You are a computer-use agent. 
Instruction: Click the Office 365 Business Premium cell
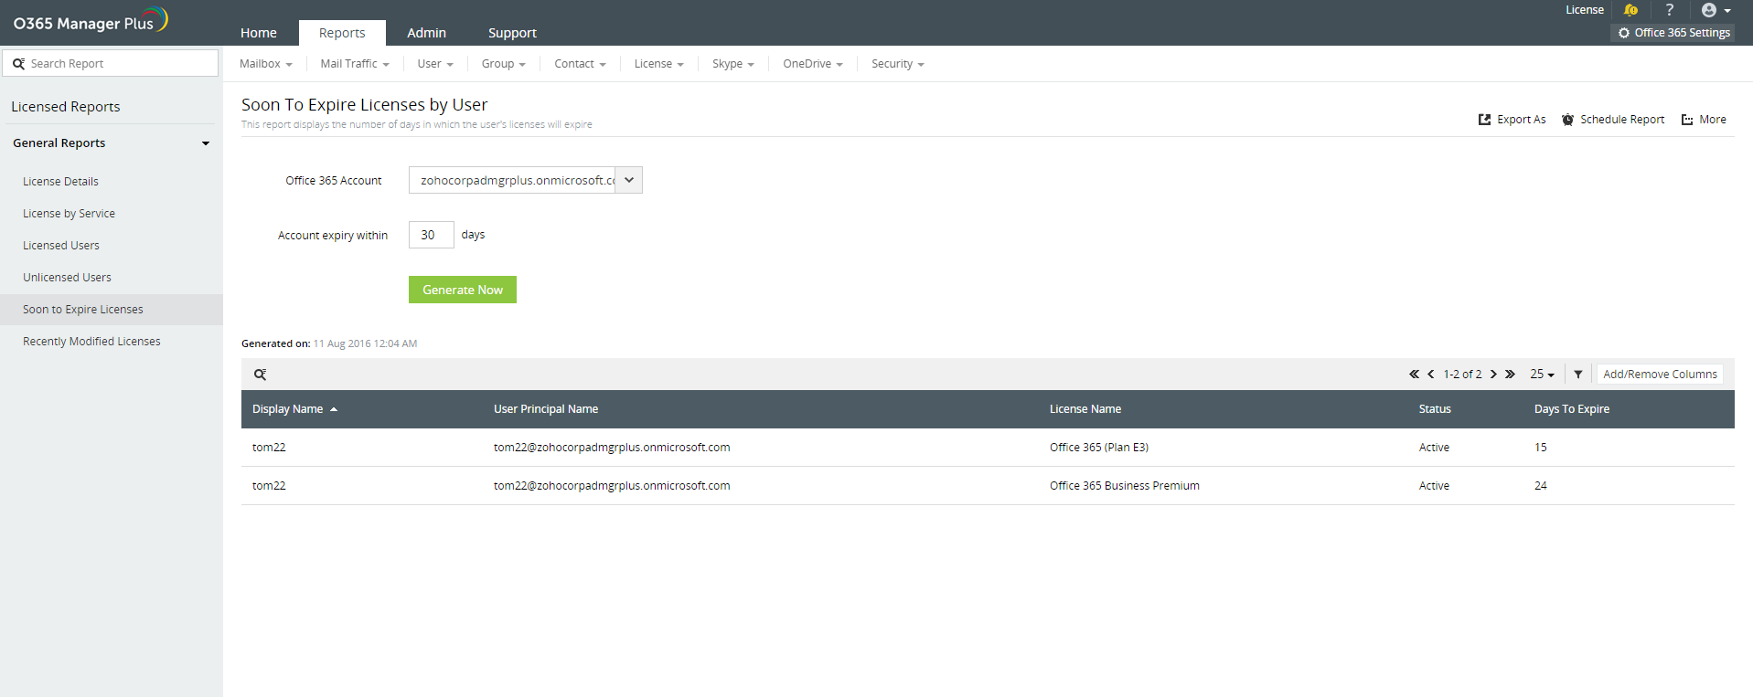1125,486
